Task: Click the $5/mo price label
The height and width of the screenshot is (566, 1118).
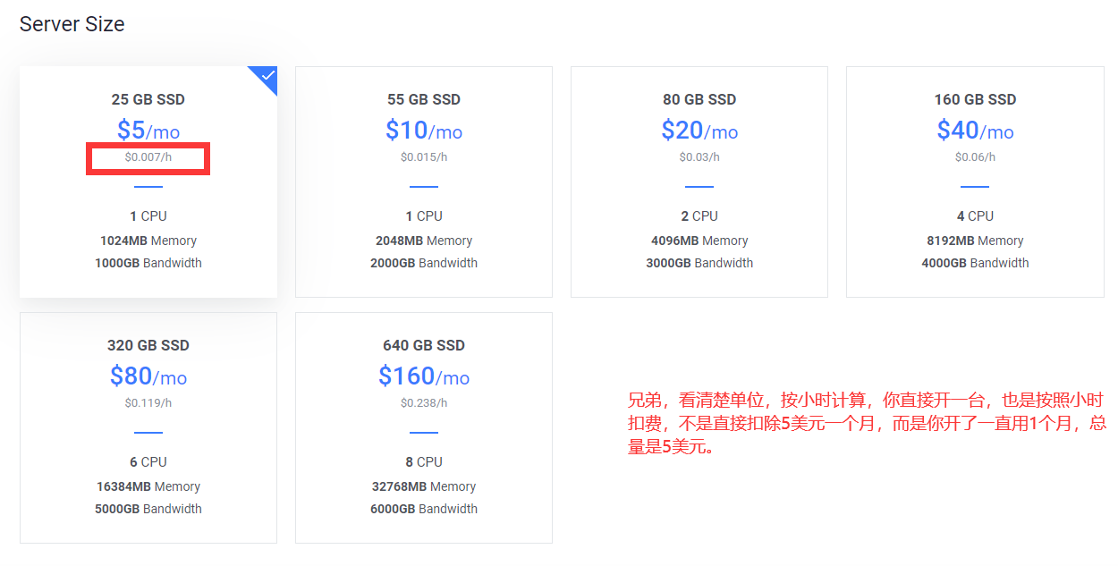Action: [x=148, y=131]
